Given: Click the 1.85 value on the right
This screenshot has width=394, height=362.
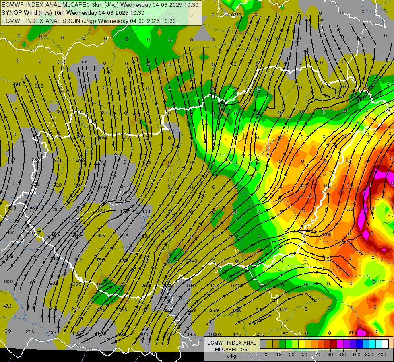Looking at the screenshot, I should (x=349, y=209).
